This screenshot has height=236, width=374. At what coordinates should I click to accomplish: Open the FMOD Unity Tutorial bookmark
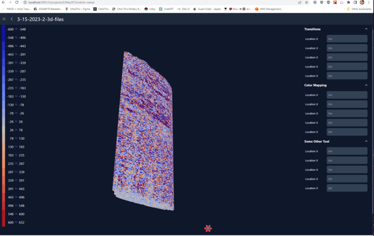pyautogui.click(x=16, y=9)
